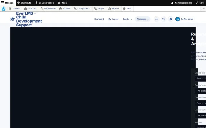Open the Help admin menu

click(x=127, y=8)
